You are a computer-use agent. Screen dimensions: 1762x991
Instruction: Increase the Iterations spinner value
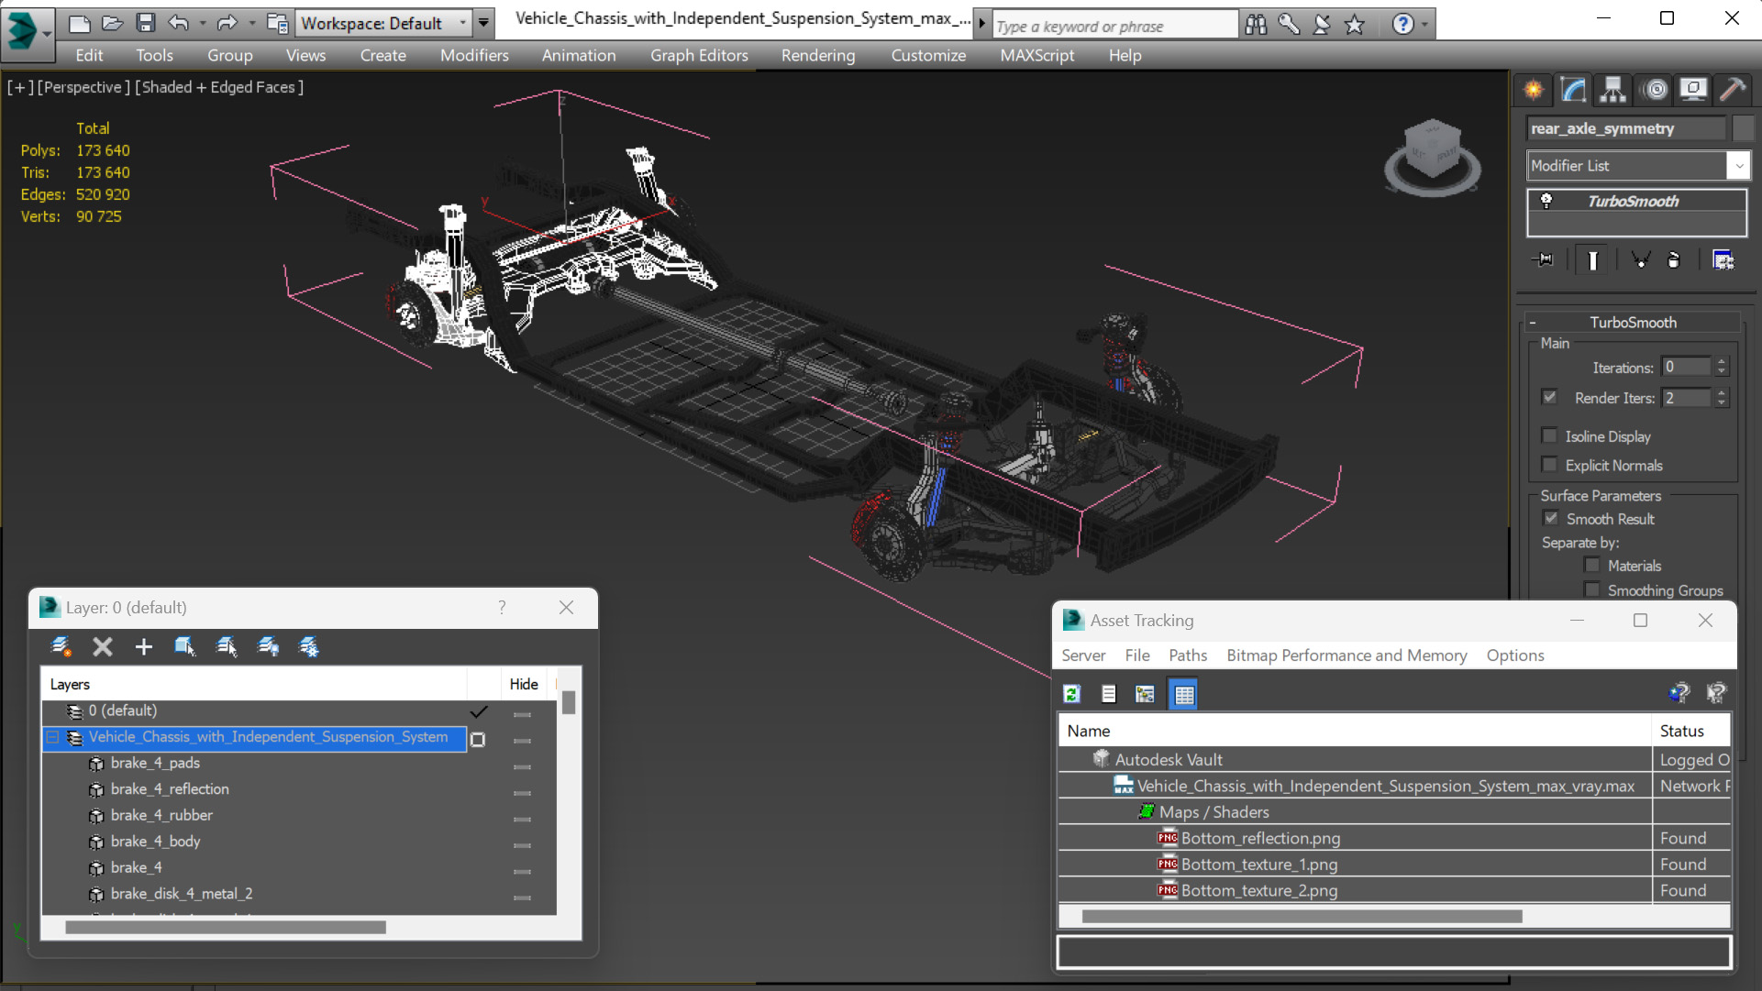[x=1722, y=362]
